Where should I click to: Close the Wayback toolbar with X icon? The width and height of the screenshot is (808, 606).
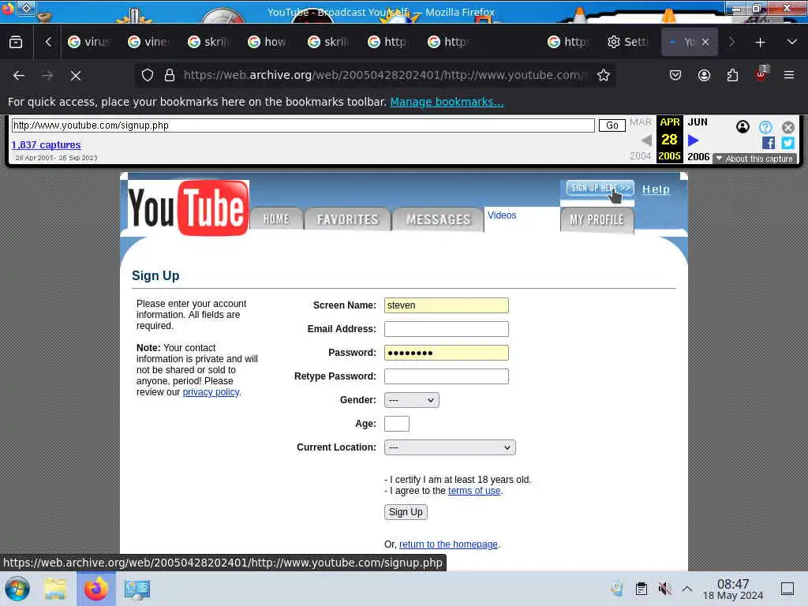pyautogui.click(x=788, y=127)
